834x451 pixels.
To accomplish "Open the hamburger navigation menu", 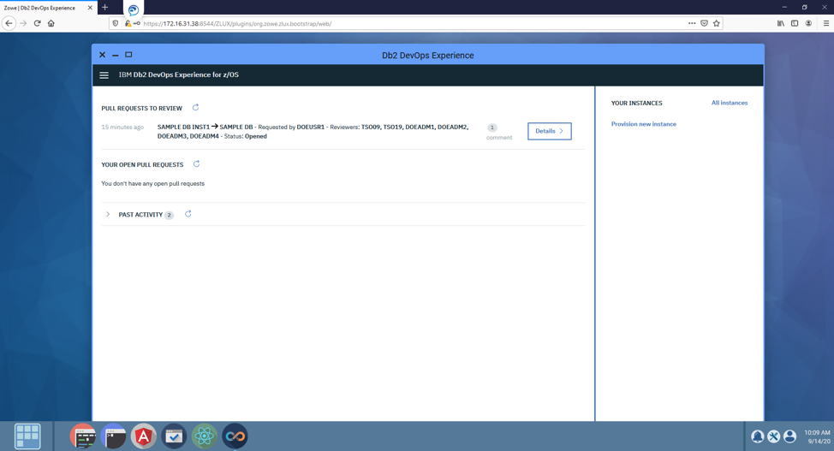I will coord(104,75).
